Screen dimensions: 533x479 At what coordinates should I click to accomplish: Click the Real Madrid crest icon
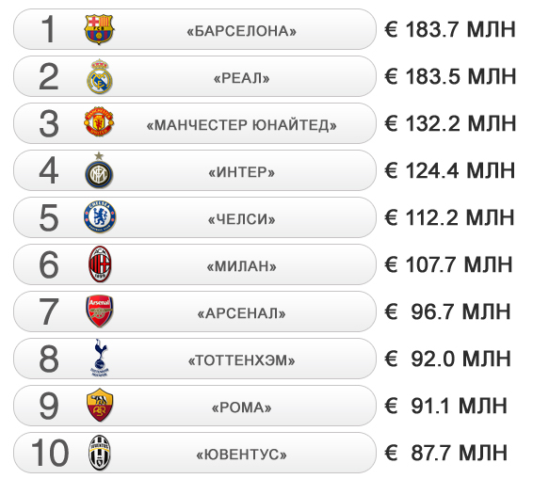pos(99,76)
